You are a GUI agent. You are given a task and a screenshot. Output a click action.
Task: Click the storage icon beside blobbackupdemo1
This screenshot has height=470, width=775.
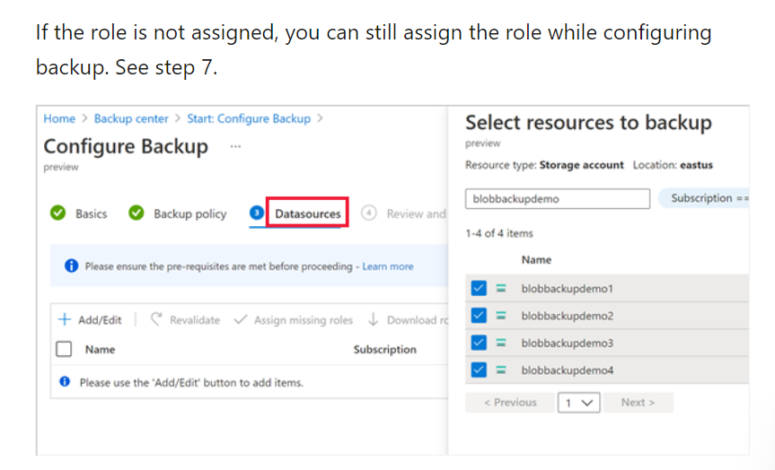point(502,289)
